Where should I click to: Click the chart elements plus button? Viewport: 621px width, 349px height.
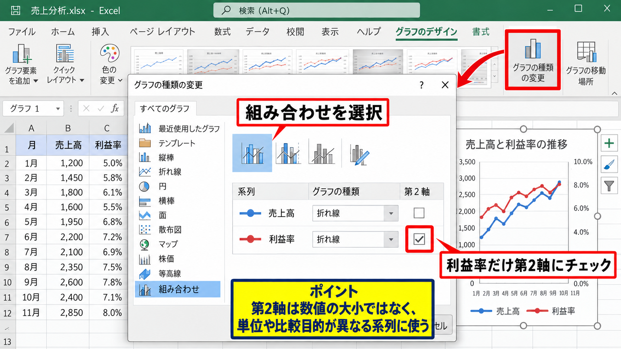pos(609,143)
